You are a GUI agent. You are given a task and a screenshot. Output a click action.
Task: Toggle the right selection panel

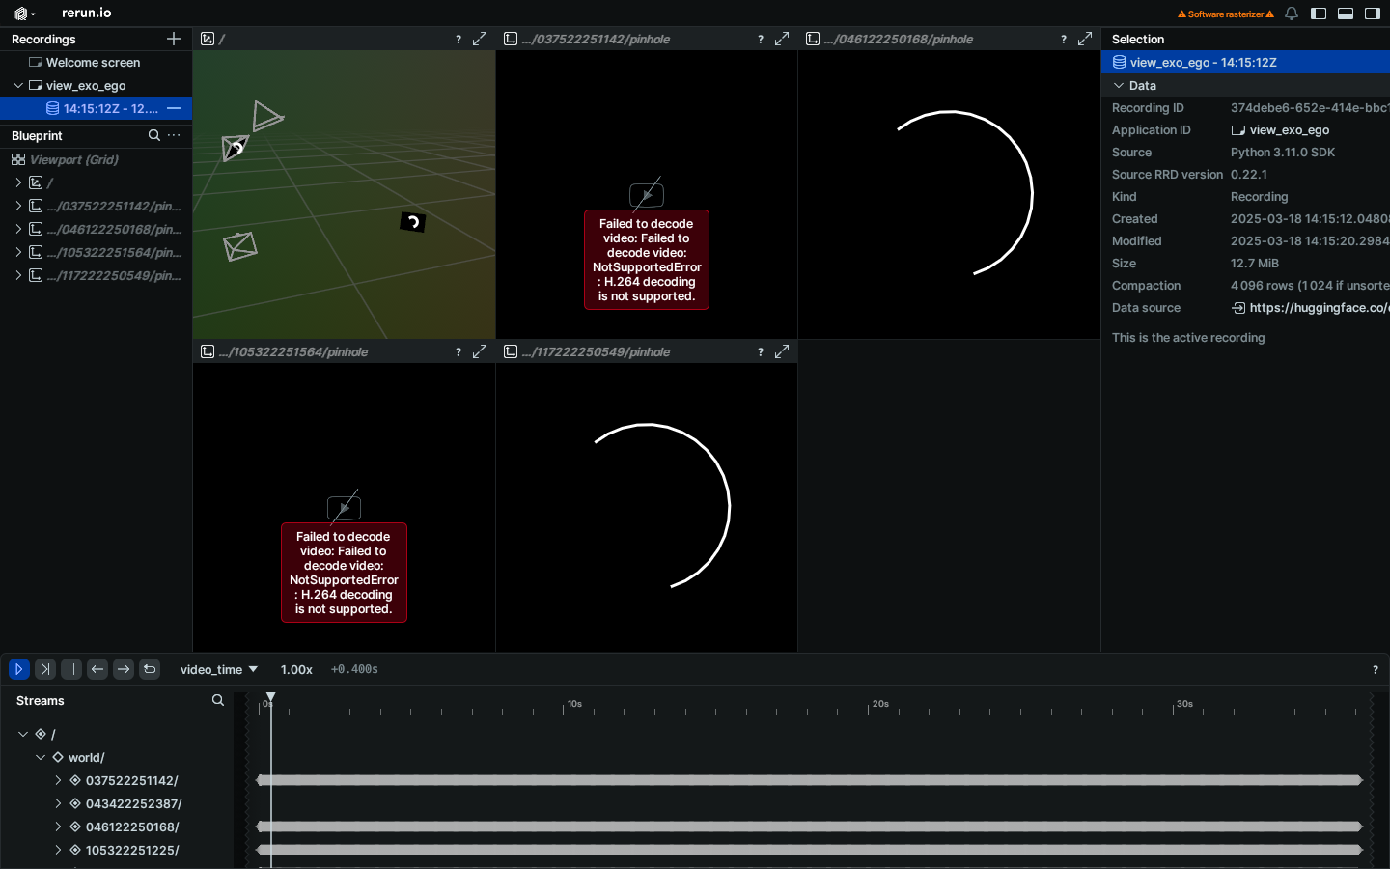click(1373, 14)
